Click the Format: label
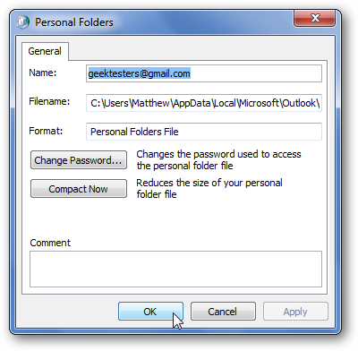Screen dimensions: 358x351 pos(46,131)
